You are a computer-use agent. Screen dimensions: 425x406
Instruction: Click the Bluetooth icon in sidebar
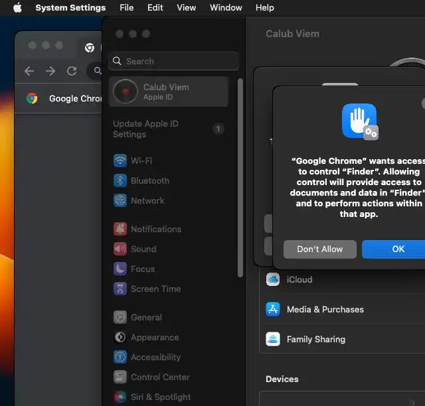[x=120, y=180]
